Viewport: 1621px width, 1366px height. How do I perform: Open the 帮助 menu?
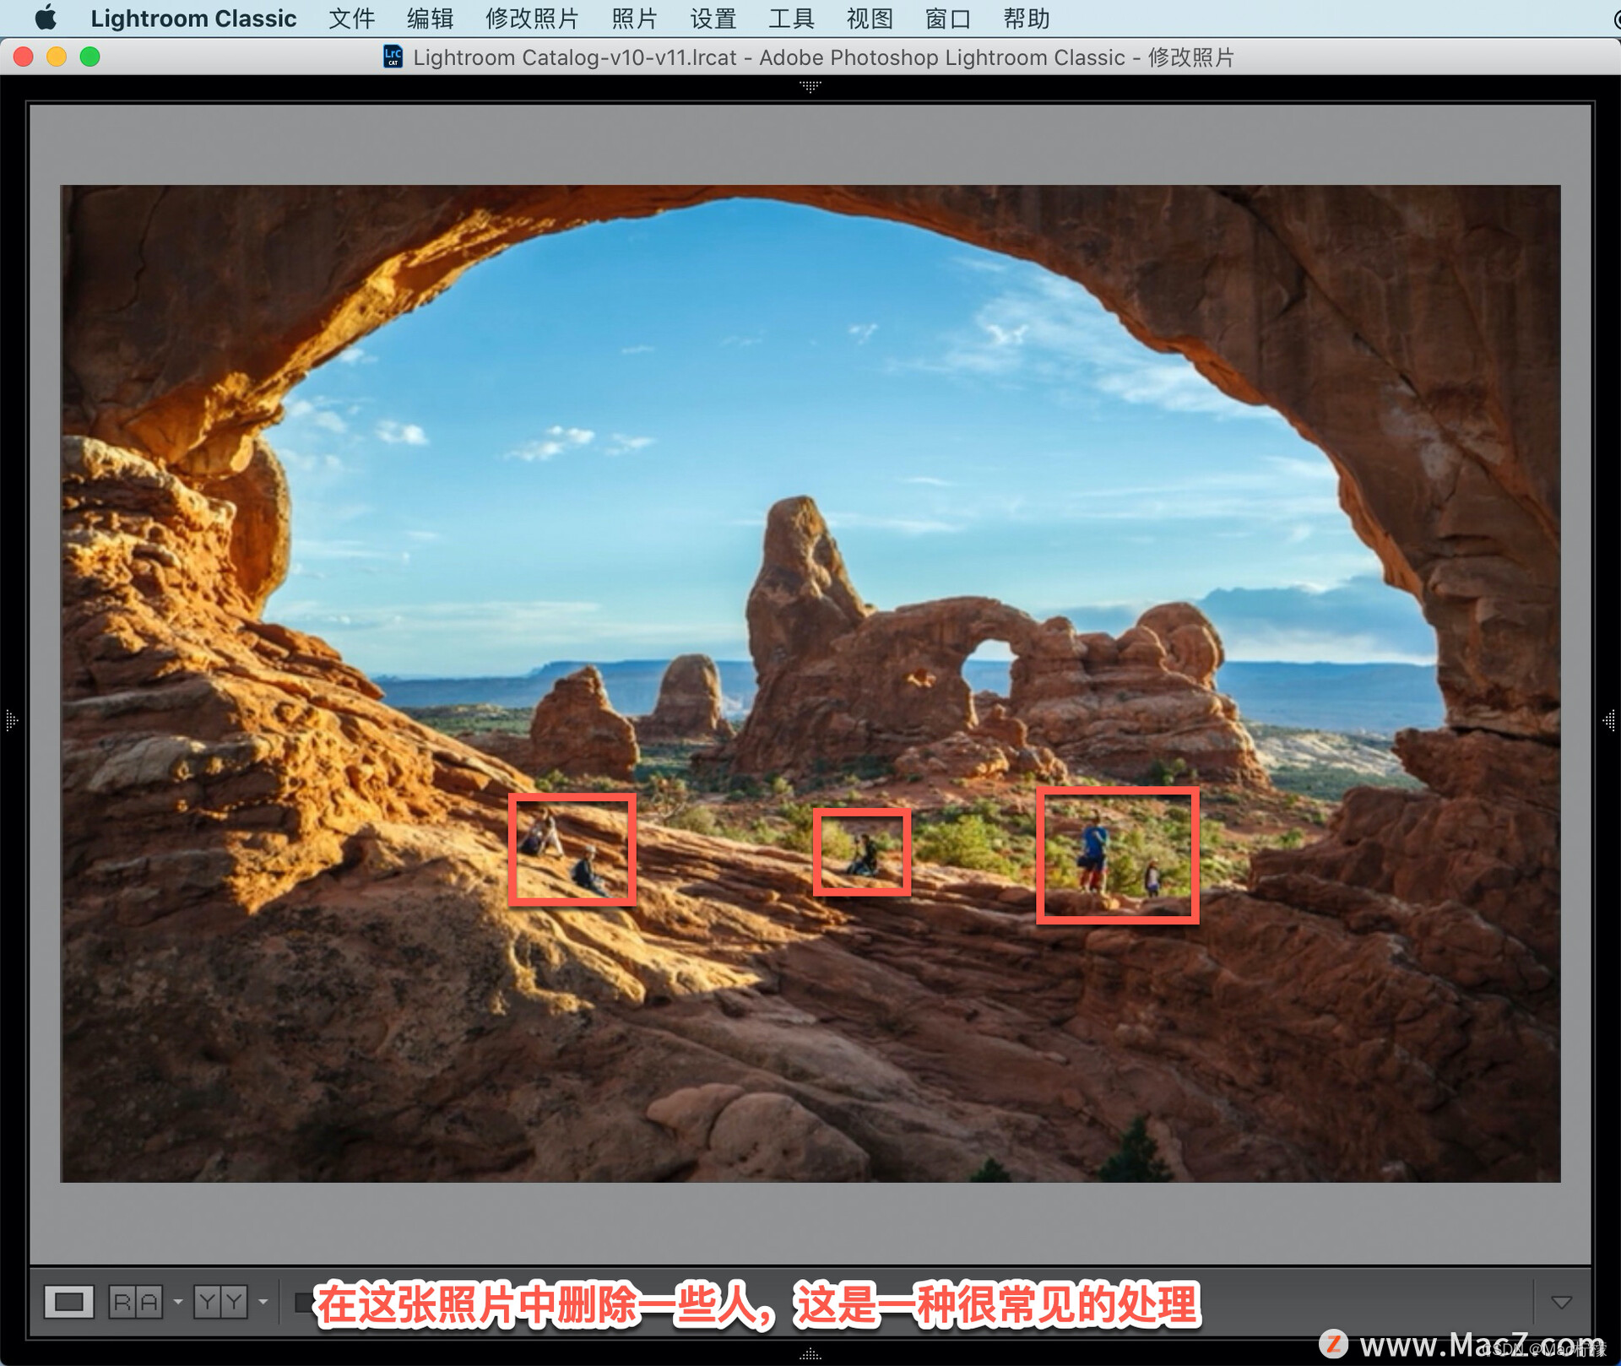tap(1026, 18)
